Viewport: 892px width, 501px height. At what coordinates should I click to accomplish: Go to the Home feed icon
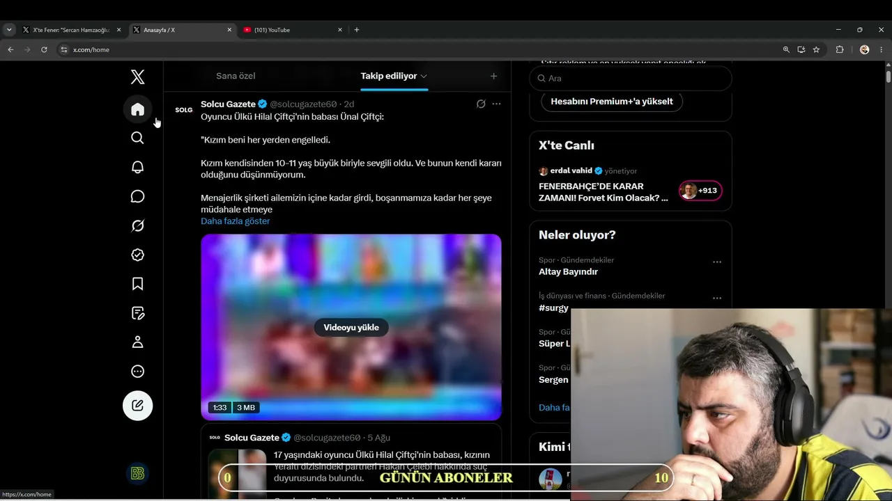[x=138, y=109]
